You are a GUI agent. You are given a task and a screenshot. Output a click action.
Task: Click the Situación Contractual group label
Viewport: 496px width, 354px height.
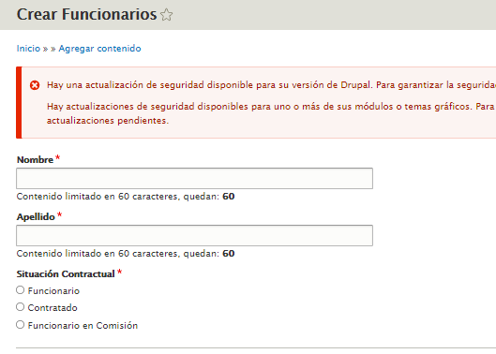tap(66, 273)
